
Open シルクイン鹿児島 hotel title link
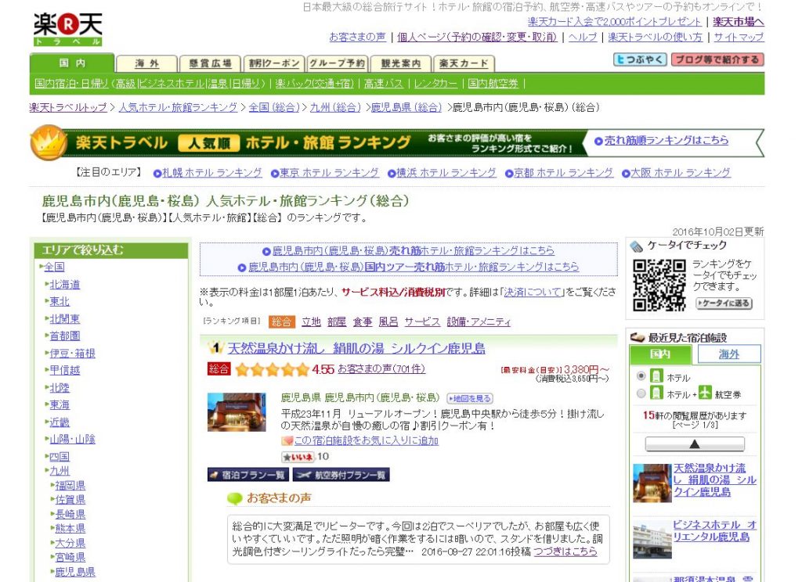356,348
